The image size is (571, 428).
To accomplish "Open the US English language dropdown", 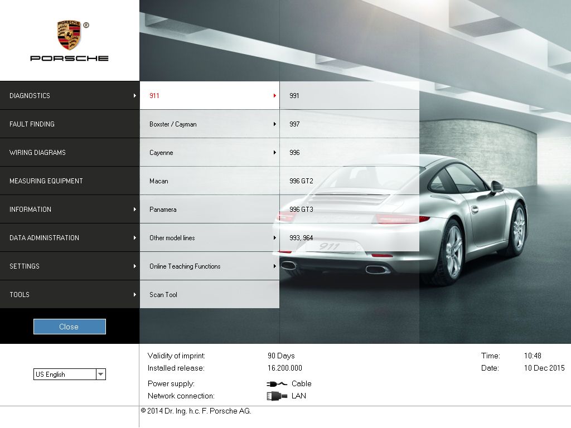I will pos(70,374).
